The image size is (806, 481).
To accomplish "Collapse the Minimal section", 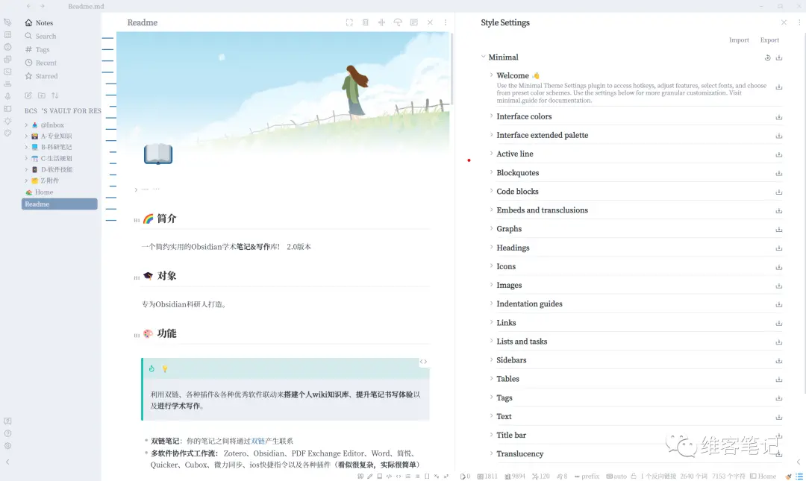I will 483,57.
